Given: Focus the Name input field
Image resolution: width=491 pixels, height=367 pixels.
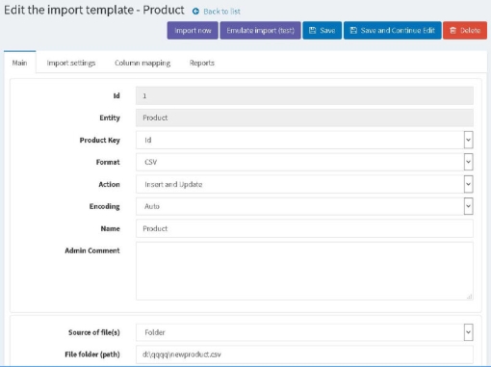Looking at the screenshot, I should click(304, 228).
